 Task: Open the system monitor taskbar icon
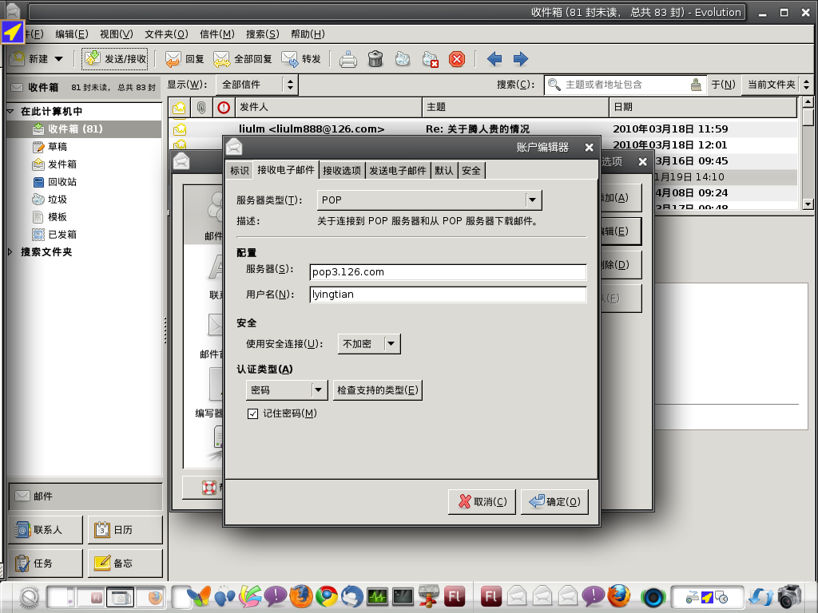click(x=377, y=596)
